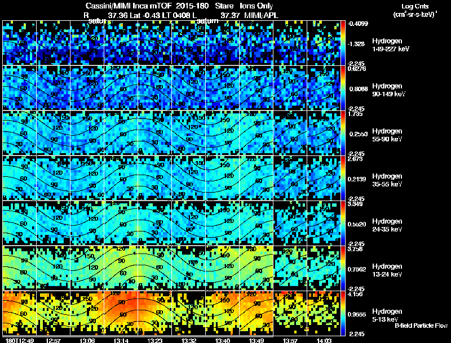Select the '13:32' time axis label
Screen dimensions: 451x343
click(x=189, y=340)
